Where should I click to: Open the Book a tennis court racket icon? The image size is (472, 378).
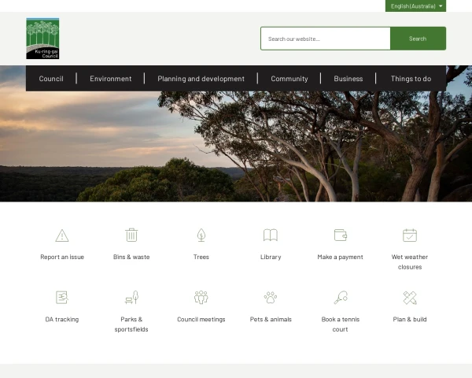(340, 298)
